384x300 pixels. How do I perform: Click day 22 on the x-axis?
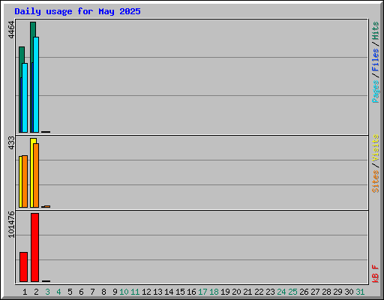click(x=259, y=292)
